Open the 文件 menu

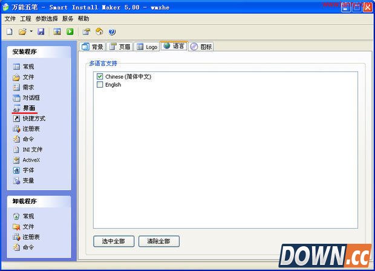click(x=10, y=19)
